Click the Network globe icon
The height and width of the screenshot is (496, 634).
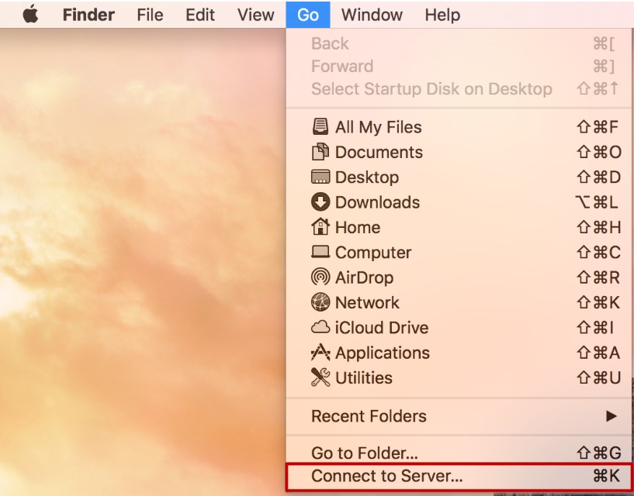tap(320, 302)
